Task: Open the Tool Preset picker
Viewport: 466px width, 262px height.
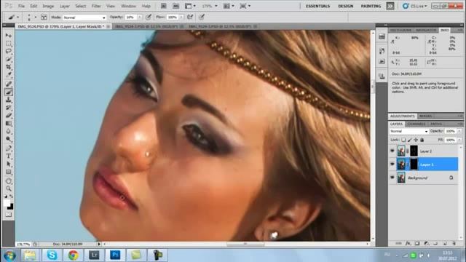Action: 13,17
